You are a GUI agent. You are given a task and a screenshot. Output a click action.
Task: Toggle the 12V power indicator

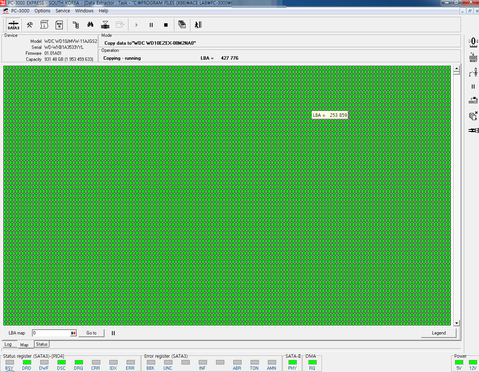pos(473,362)
